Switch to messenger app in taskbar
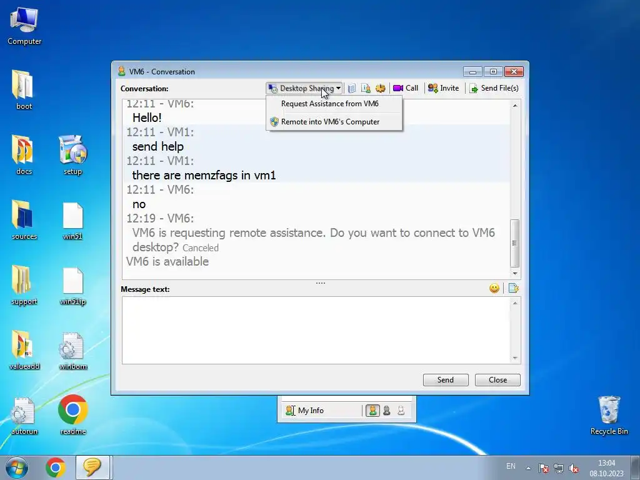This screenshot has height=480, width=640. coord(92,467)
